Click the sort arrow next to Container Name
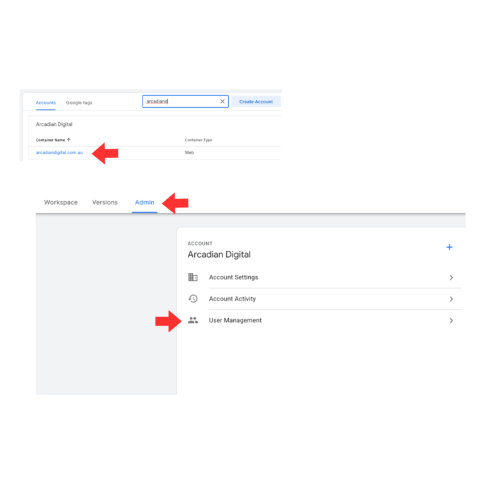 pyautogui.click(x=69, y=140)
